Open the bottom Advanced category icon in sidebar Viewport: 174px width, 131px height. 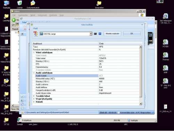22,108
